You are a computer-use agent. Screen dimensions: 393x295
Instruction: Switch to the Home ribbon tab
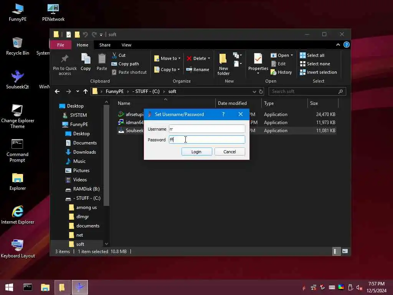[x=83, y=45]
